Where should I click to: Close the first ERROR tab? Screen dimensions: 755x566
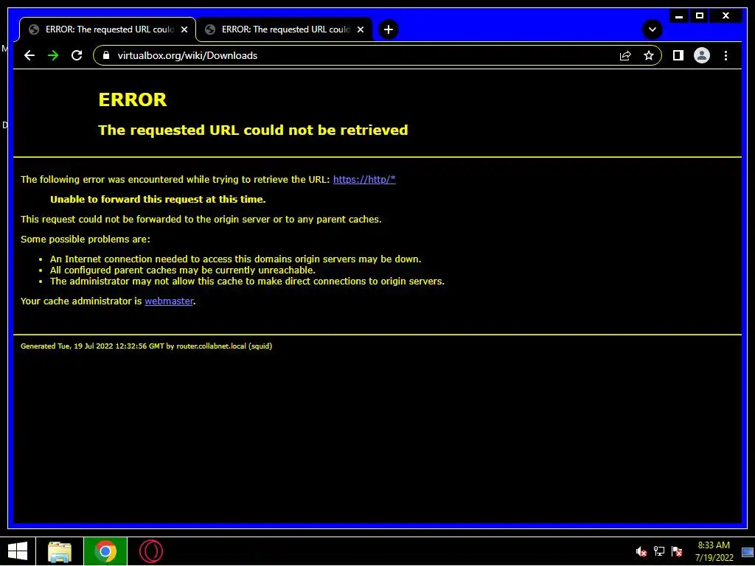[x=184, y=29]
